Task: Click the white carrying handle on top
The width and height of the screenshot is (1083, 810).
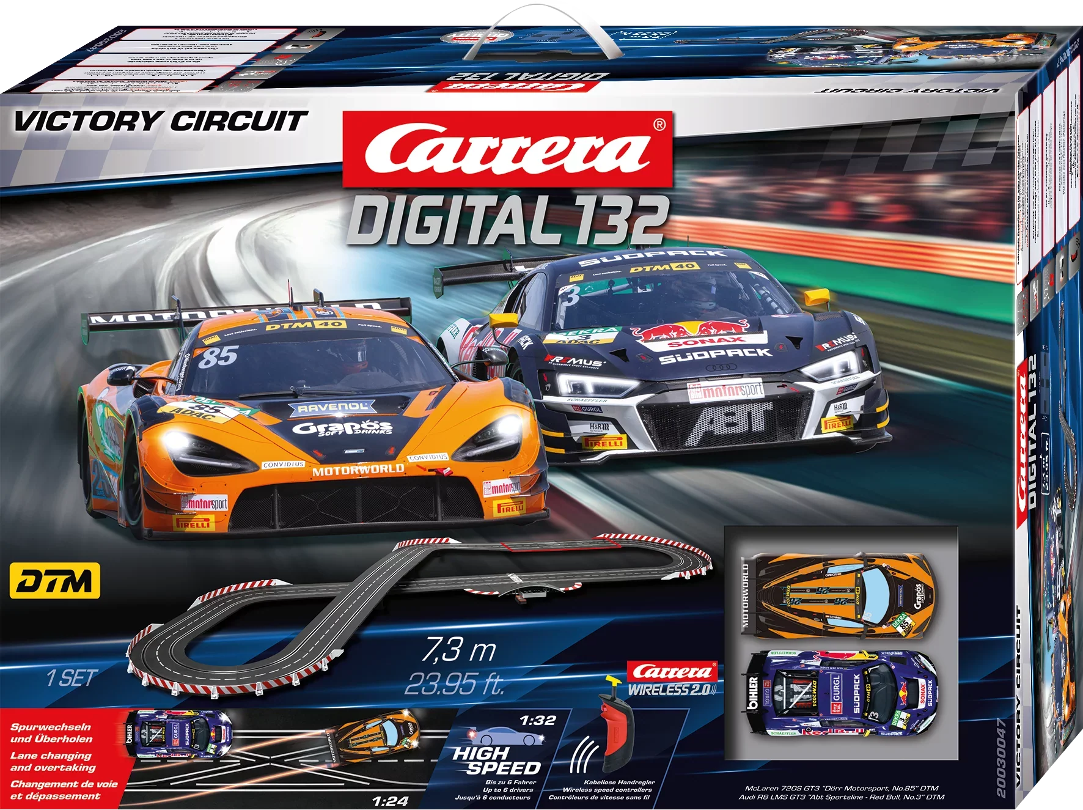Action: [513, 37]
